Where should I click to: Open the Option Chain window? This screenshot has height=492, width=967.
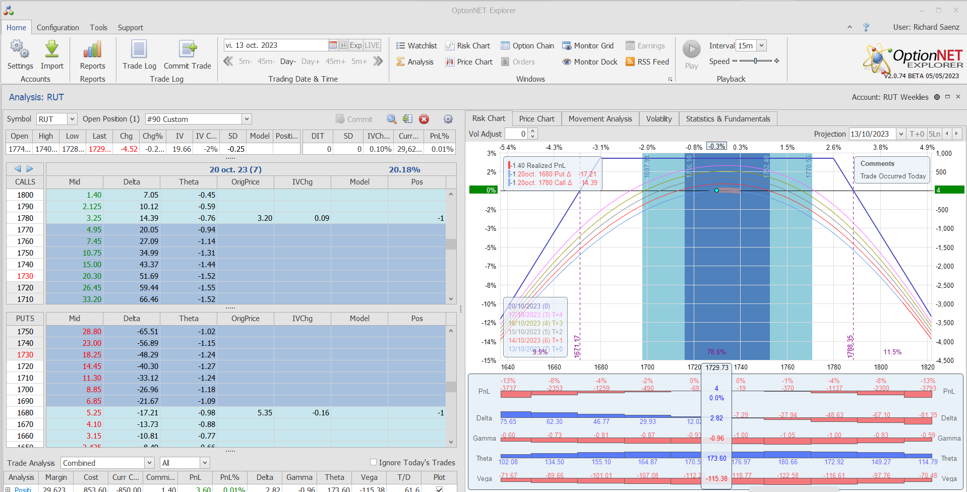[527, 46]
